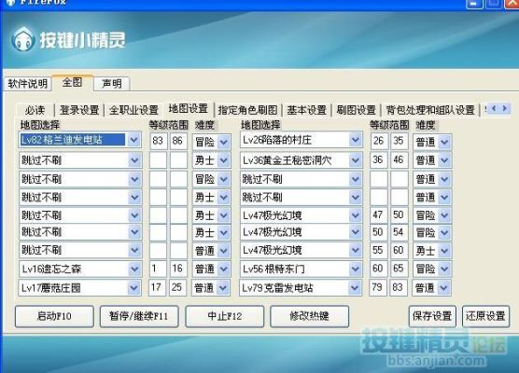This screenshot has width=519, height=373.
Task: Open difficulty dropdown beside Lv16遗忘之森
Action: pyautogui.click(x=224, y=269)
